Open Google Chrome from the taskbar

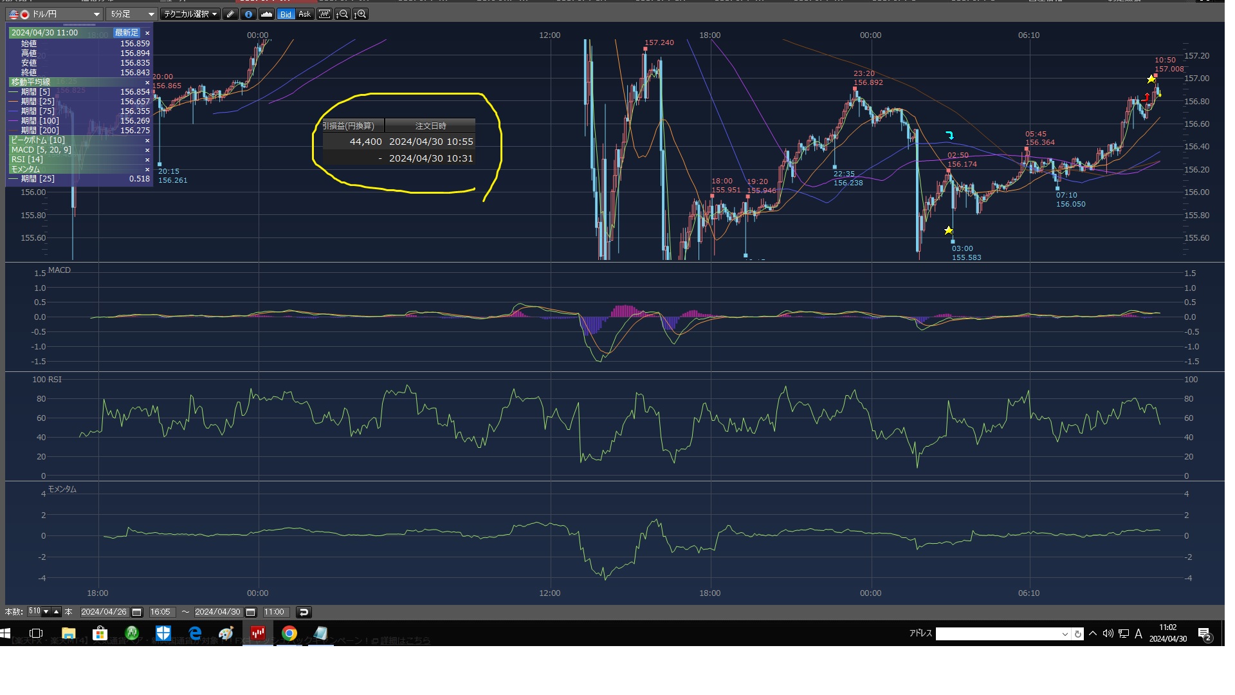289,634
